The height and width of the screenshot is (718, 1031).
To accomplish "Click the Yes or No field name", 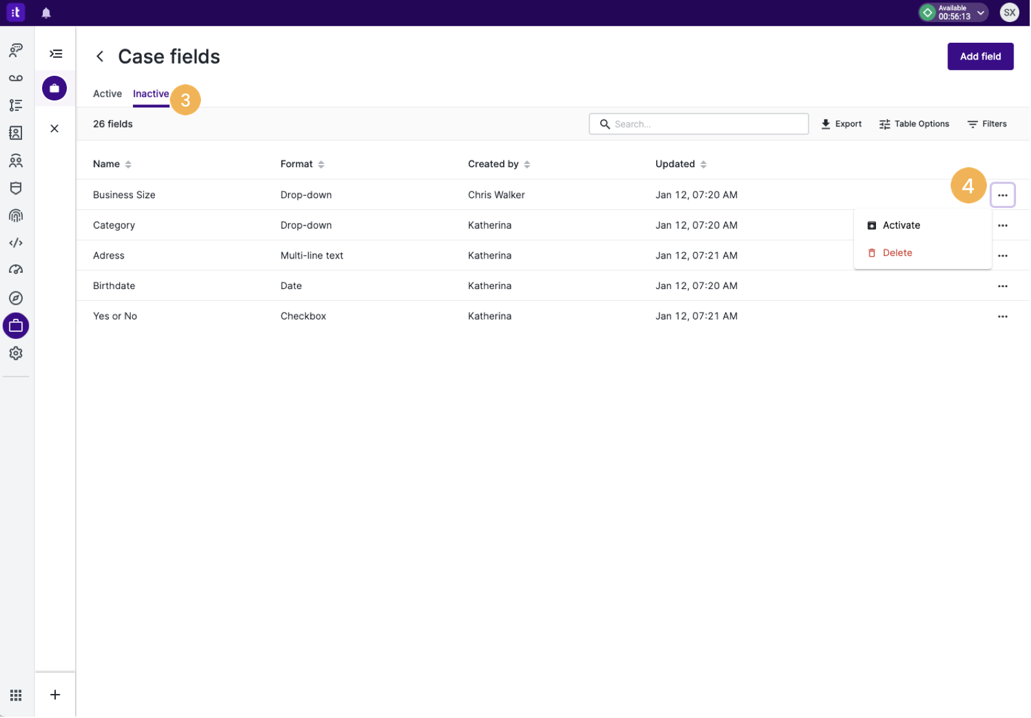I will (115, 316).
